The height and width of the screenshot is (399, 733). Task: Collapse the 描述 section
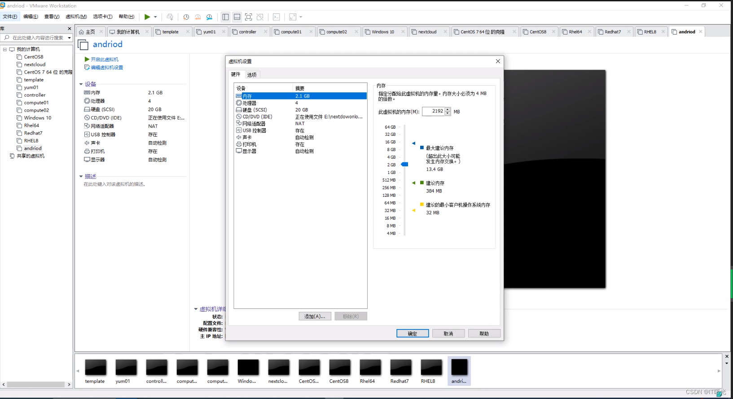pos(81,177)
